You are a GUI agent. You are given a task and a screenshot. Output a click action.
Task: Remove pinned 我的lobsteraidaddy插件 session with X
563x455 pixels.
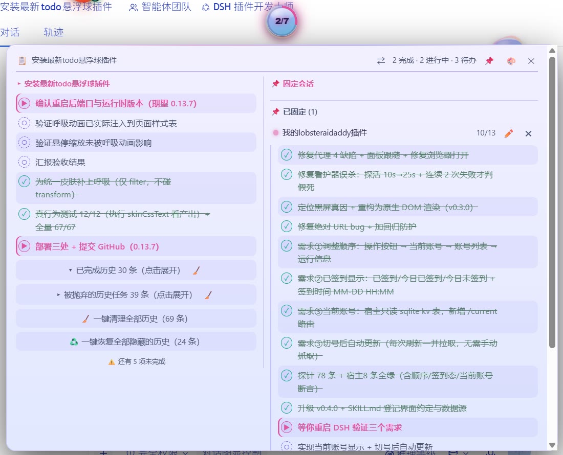528,134
